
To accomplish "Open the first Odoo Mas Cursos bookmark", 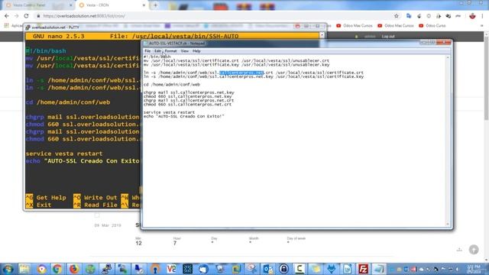I will pyautogui.click(x=355, y=25).
